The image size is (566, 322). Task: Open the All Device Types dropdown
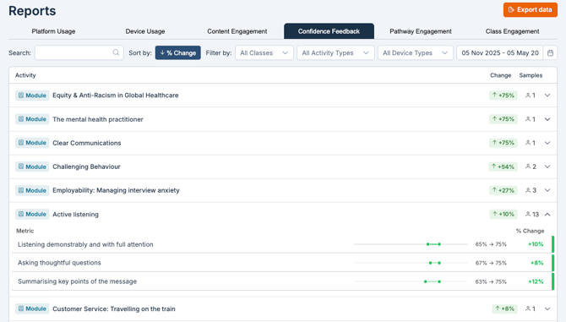point(415,52)
